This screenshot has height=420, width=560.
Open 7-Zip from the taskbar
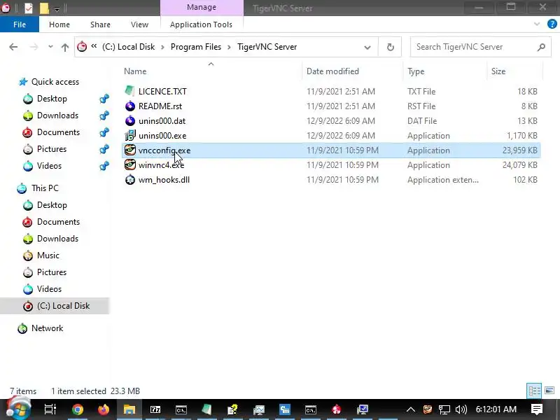(x=155, y=409)
